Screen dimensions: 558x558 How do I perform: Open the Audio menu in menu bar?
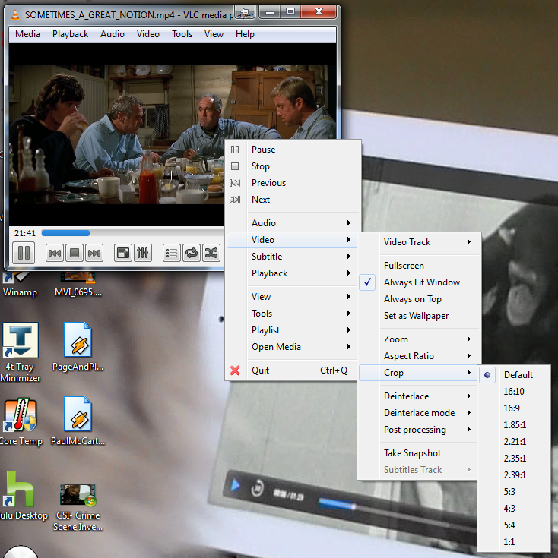(113, 34)
